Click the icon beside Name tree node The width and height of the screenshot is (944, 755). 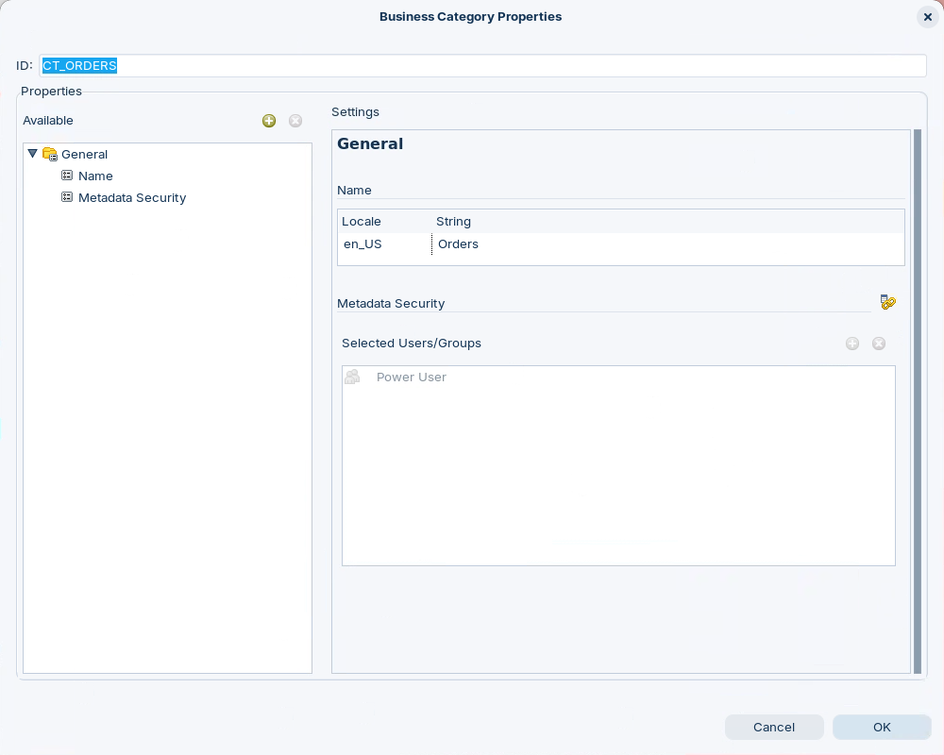(x=67, y=176)
